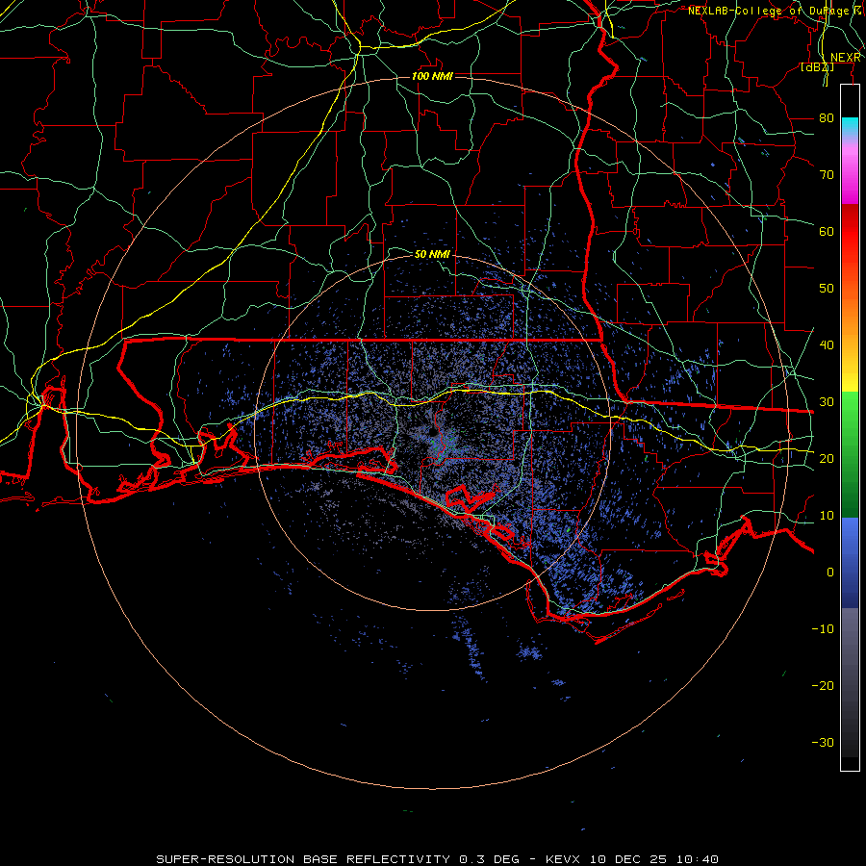The image size is (866, 866).
Task: Click the -30 value on the dBZ scale
Action: pos(823,742)
